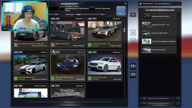Click Применить button
The width and height of the screenshot is (192, 108).
click(x=69, y=102)
